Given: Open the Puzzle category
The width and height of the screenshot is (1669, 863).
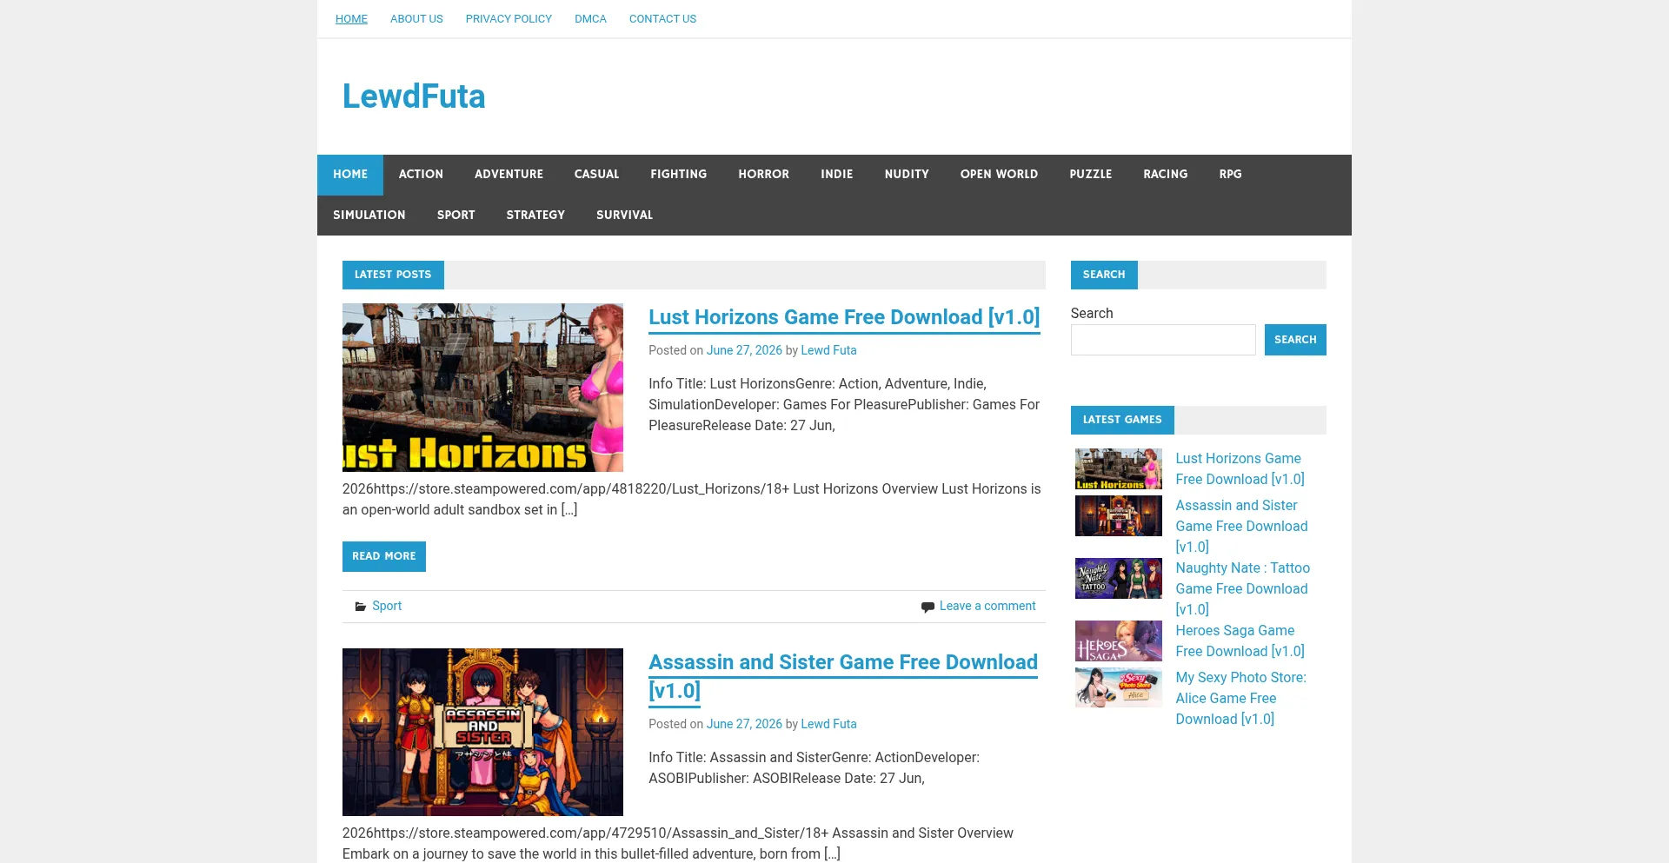Looking at the screenshot, I should pyautogui.click(x=1090, y=175).
